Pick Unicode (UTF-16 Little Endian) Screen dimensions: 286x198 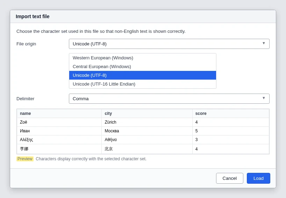click(142, 84)
